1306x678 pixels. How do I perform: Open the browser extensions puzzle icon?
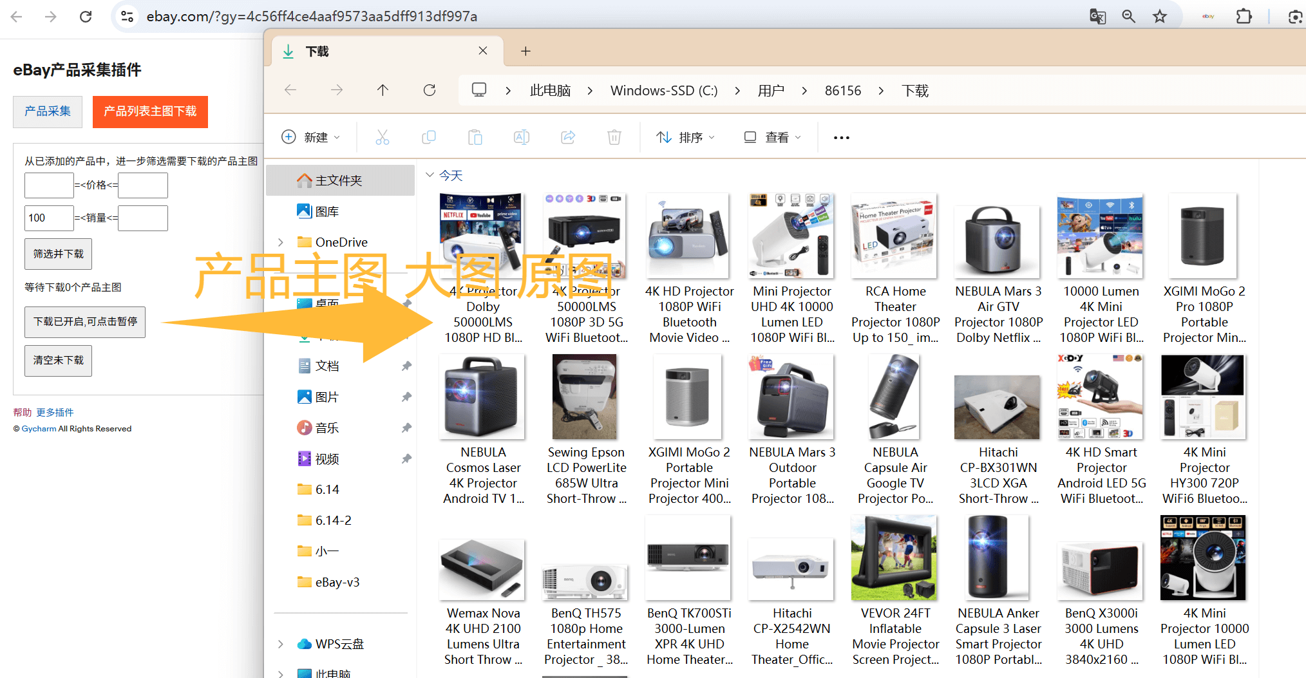point(1244,17)
